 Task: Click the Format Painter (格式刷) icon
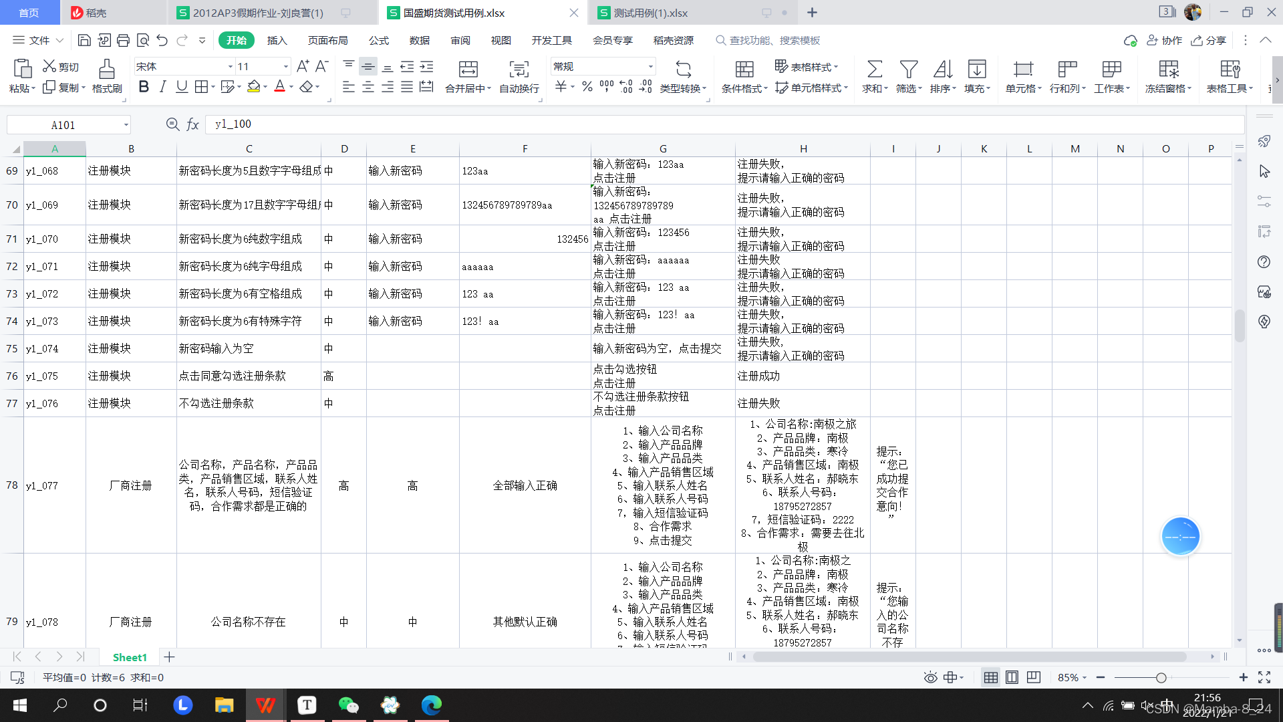click(107, 69)
